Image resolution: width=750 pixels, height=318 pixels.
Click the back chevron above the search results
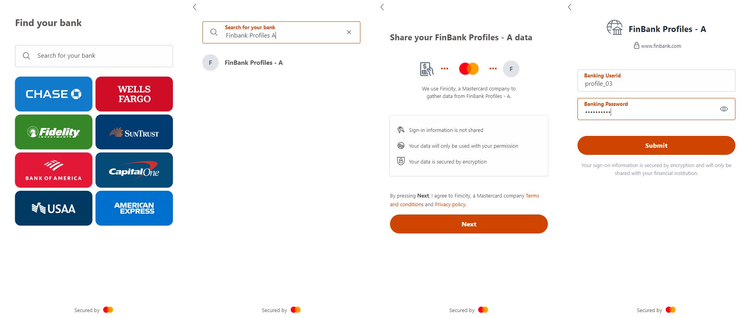(x=195, y=7)
